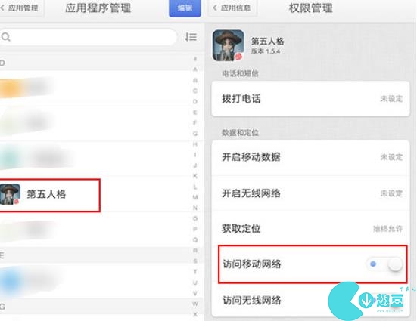This screenshot has width=417, height=321.
Task: Open the 拨打电话 permission setting
Action: coord(310,99)
